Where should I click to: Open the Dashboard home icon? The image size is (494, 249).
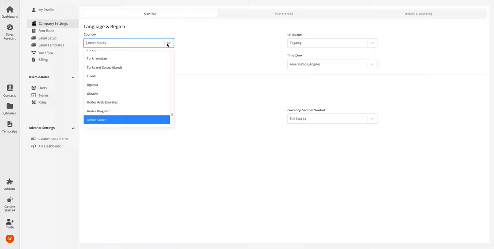coord(10,10)
